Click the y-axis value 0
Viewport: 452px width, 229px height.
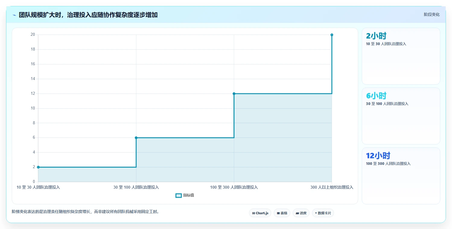pos(34,181)
